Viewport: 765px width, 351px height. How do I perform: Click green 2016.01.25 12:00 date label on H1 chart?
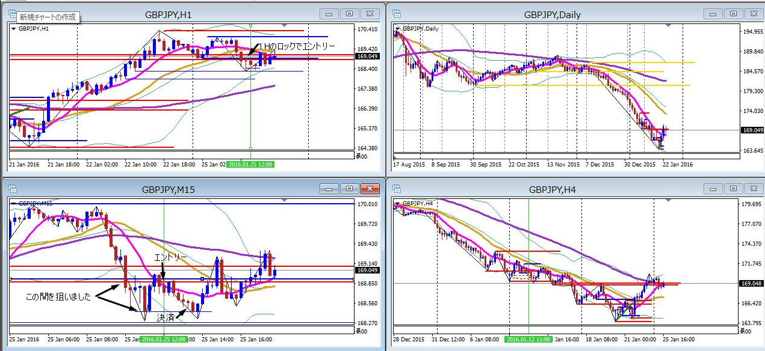coord(249,164)
